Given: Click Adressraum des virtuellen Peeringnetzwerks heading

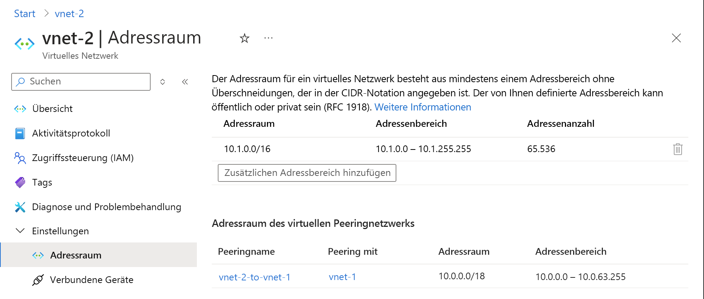Looking at the screenshot, I should 313,224.
